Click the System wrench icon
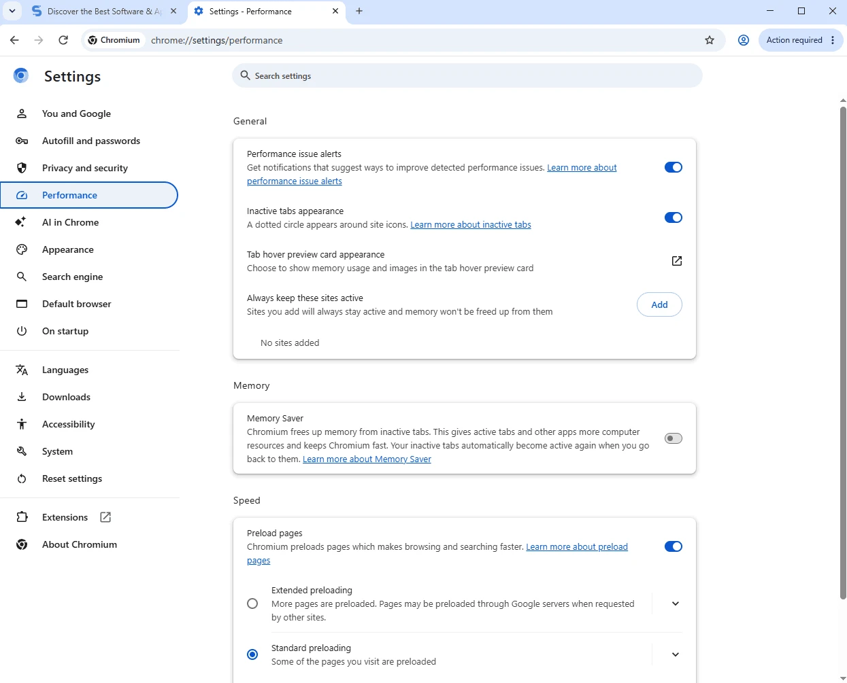847x683 pixels. click(x=22, y=451)
